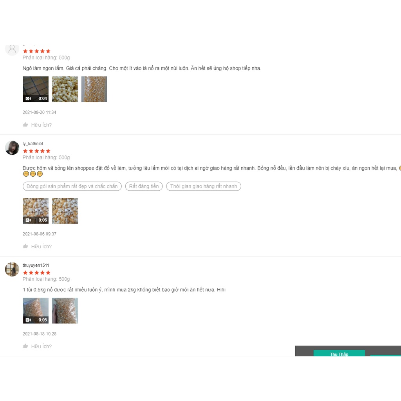Viewport: 401px width, 401px height.
Task: Like the ly_kathniel review with thumbs-up
Action: coord(25,246)
